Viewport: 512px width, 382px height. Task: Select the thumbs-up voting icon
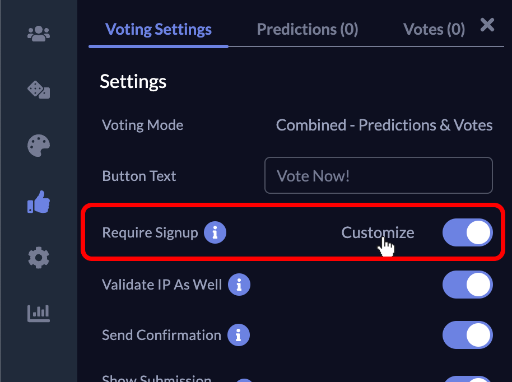[x=39, y=202]
